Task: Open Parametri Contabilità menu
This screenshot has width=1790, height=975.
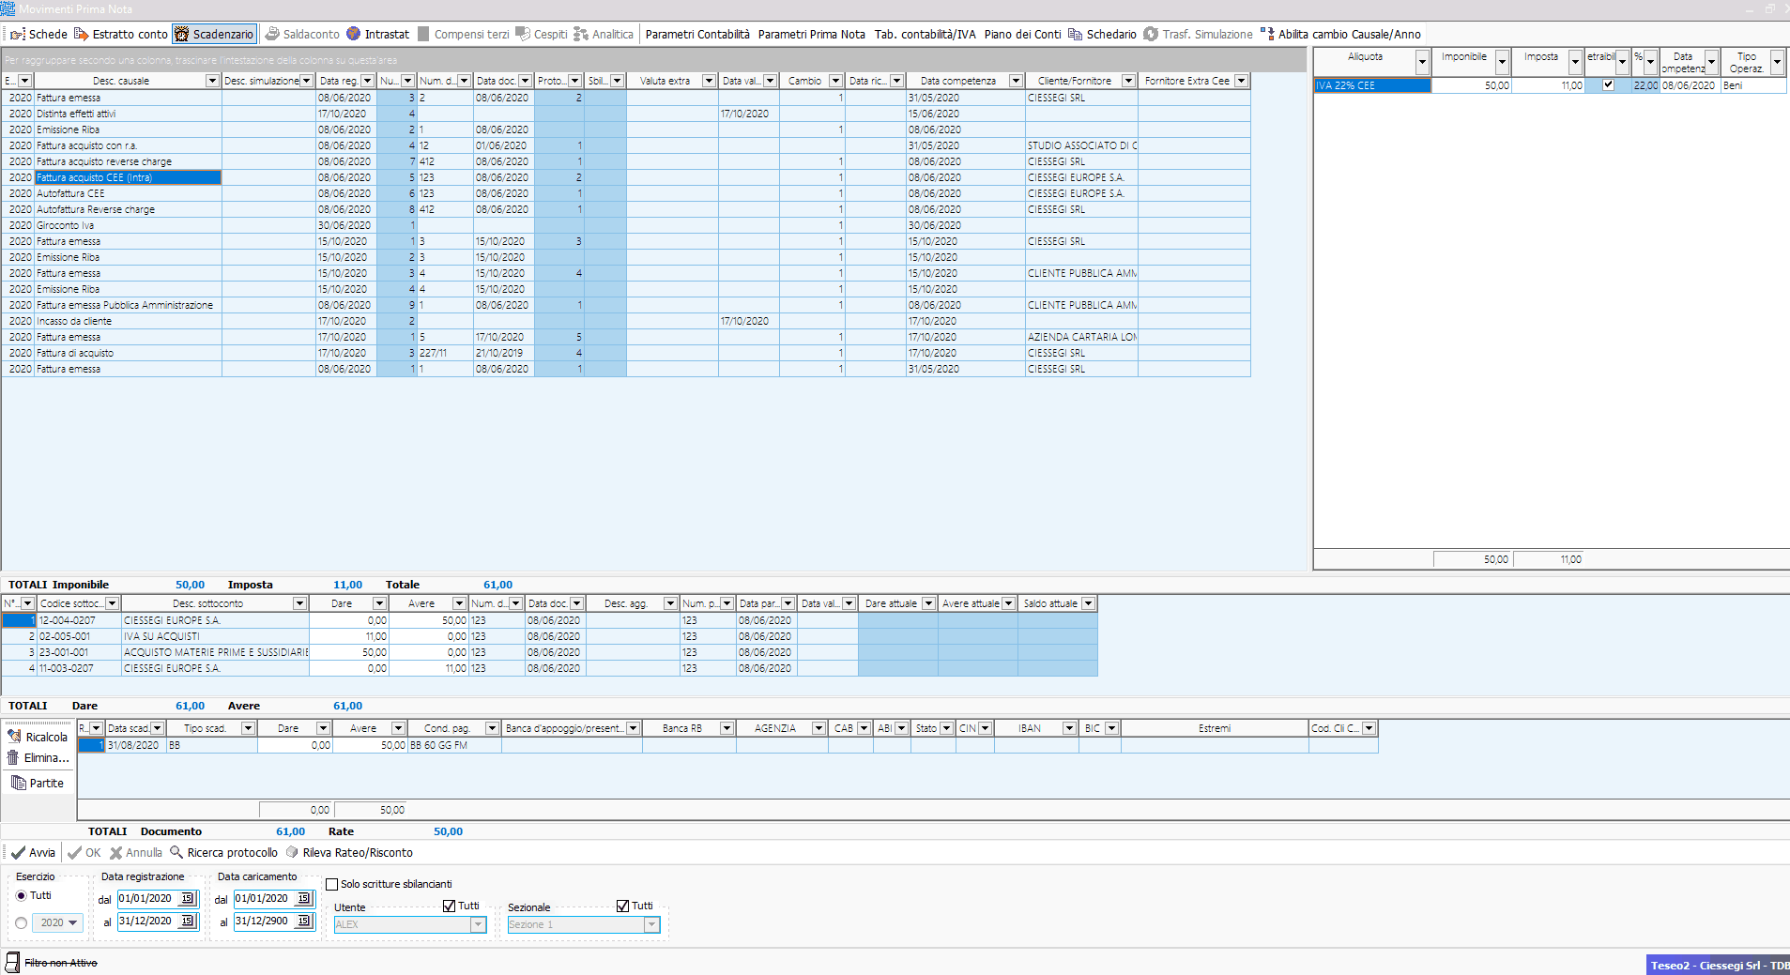Action: point(697,34)
